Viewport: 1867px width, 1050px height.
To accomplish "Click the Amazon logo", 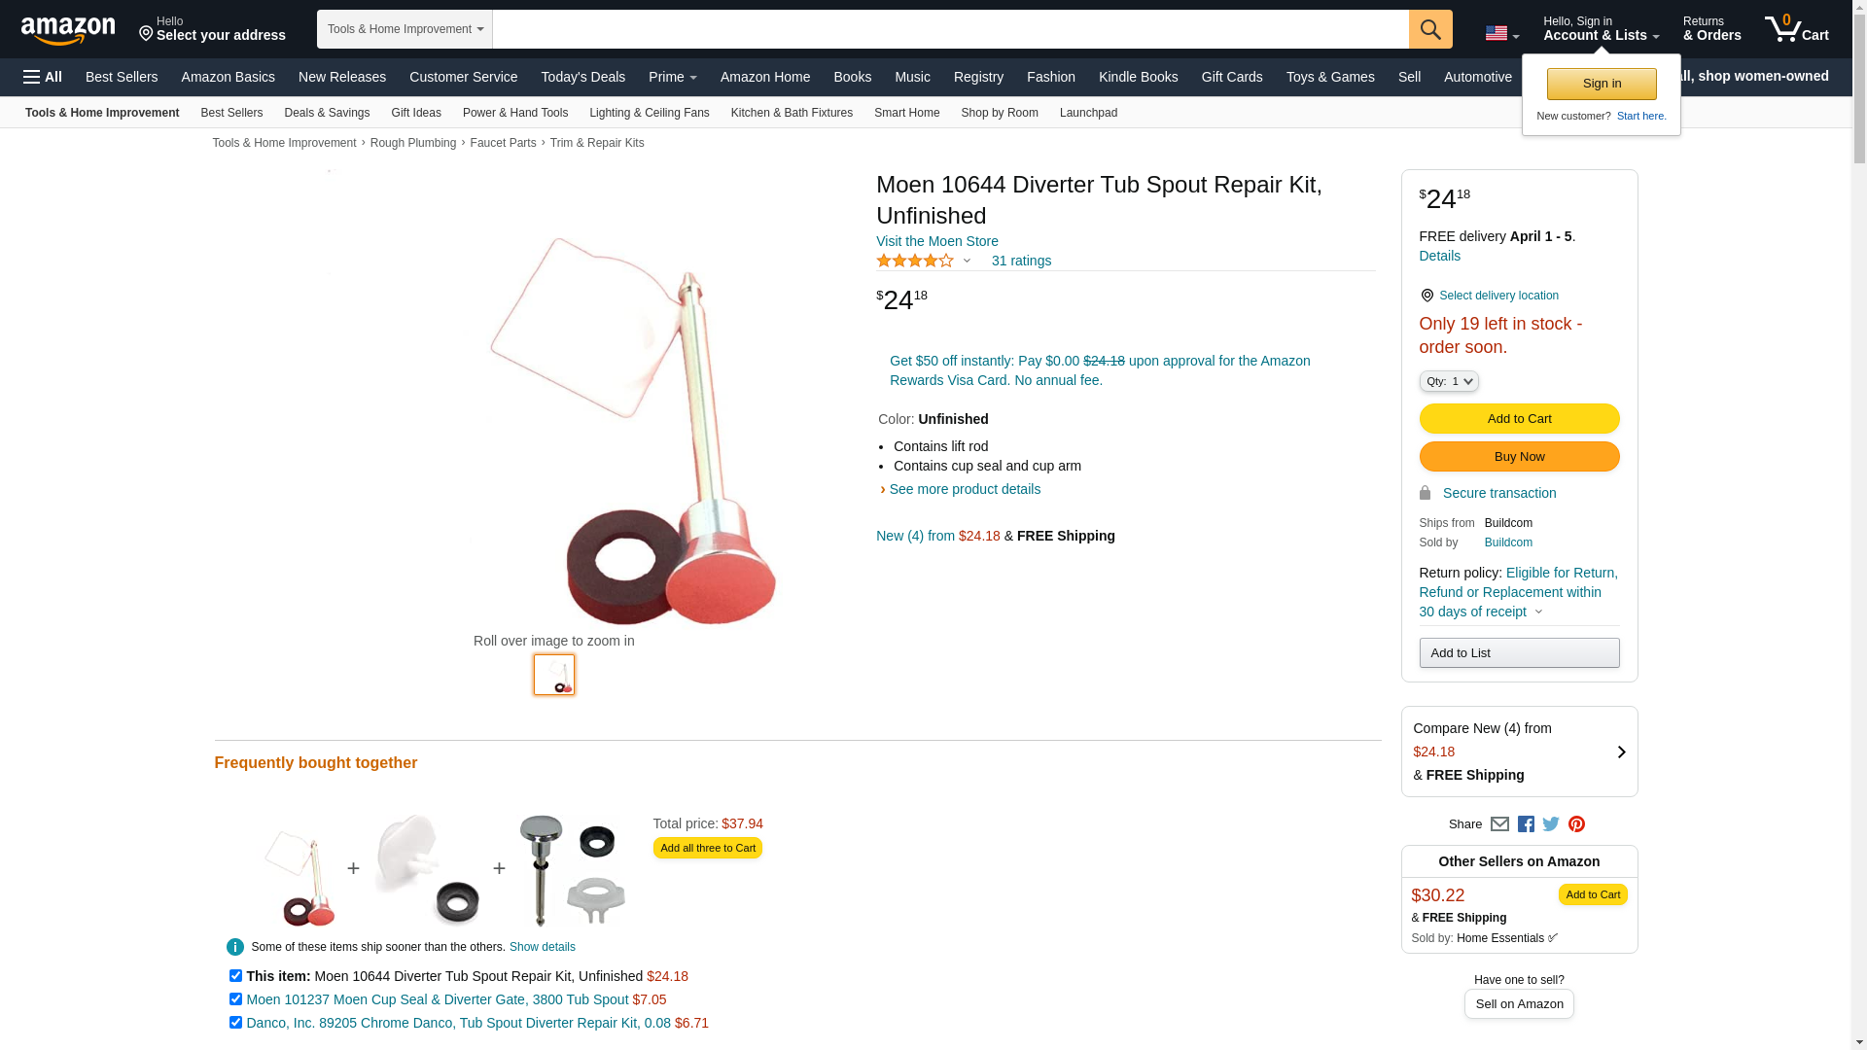I will pyautogui.click(x=68, y=30).
